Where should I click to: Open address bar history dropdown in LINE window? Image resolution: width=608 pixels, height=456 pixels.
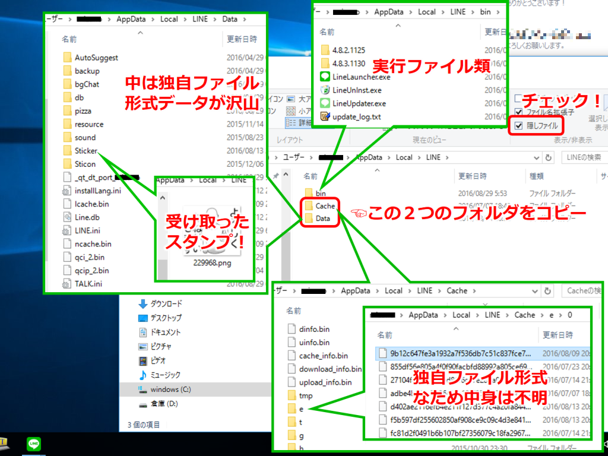pyautogui.click(x=536, y=157)
